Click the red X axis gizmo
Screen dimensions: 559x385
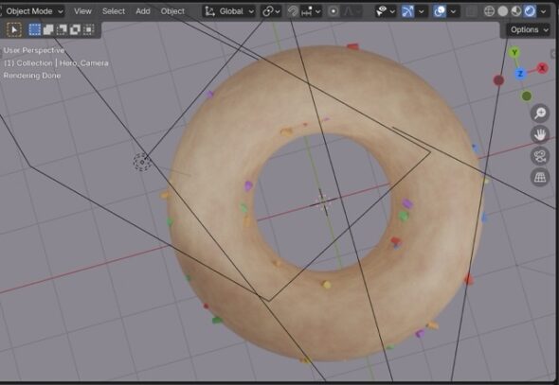point(542,68)
